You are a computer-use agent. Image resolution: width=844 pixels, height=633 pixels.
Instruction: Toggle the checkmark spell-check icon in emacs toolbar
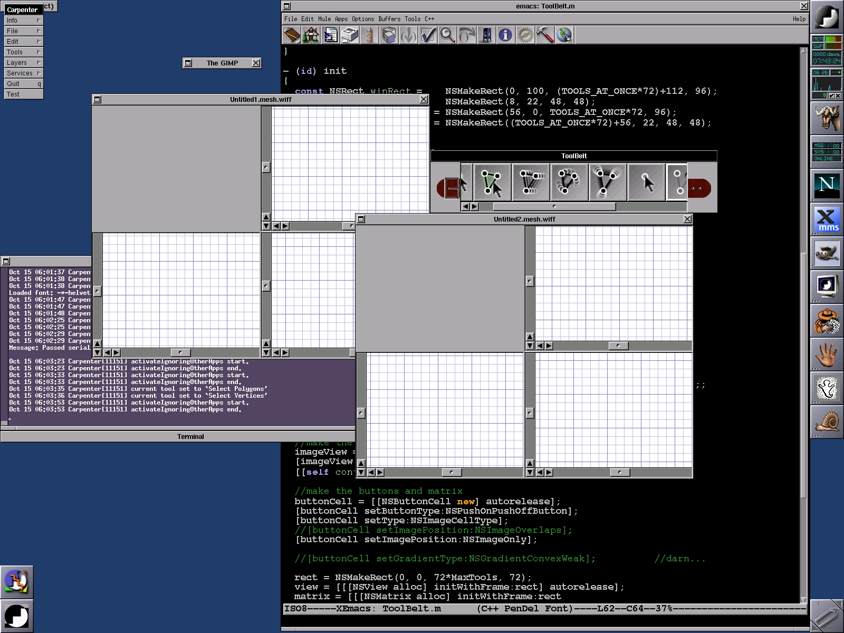point(428,35)
